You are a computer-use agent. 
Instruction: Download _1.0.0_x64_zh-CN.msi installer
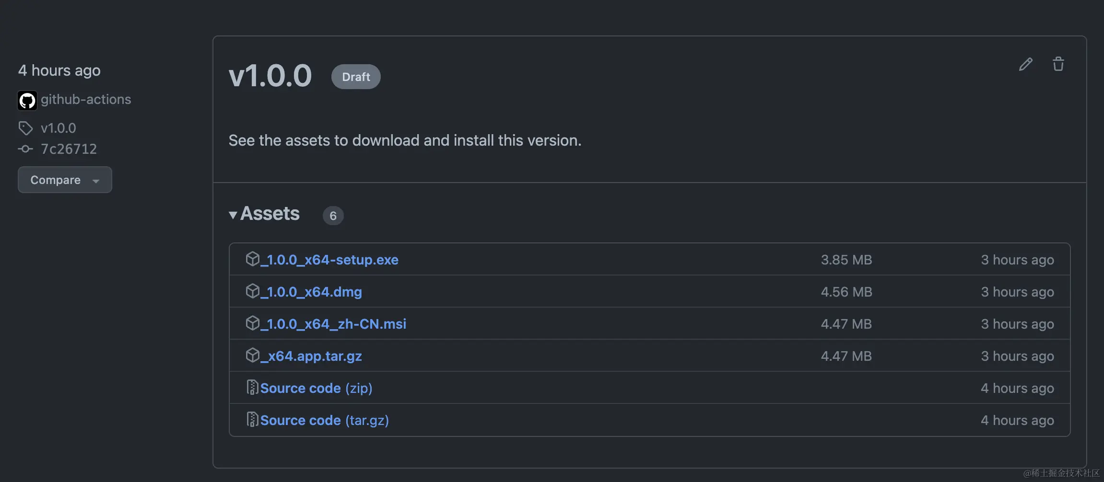pos(333,324)
